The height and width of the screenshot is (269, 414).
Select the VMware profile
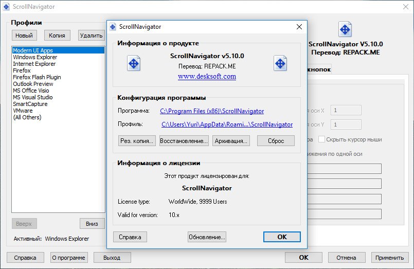coord(58,111)
